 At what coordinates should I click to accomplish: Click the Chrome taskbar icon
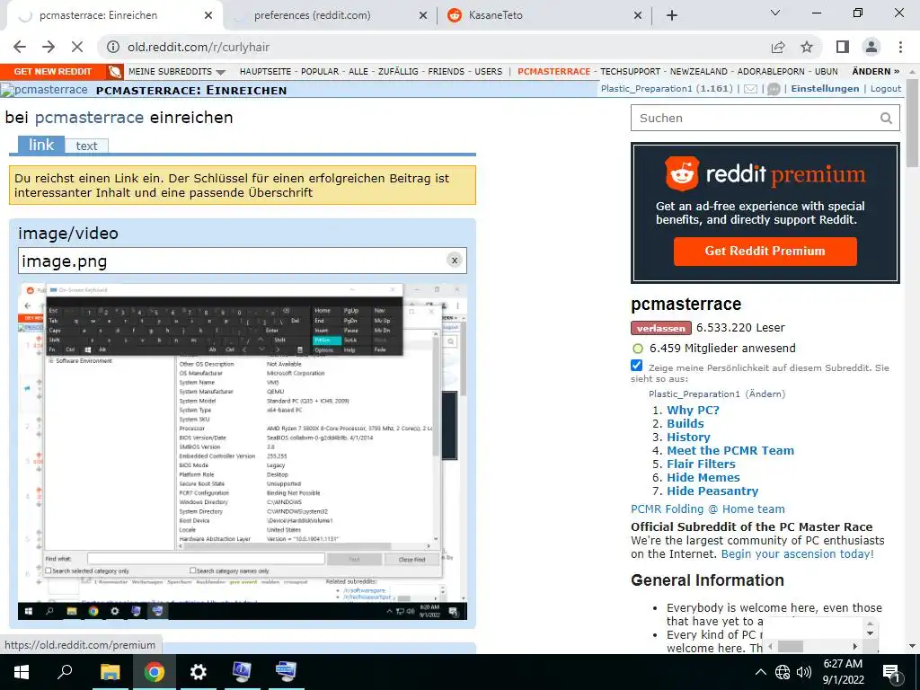(154, 672)
